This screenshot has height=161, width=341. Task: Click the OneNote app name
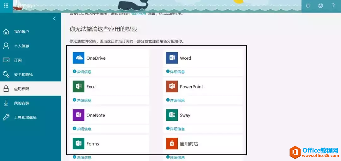click(96, 115)
